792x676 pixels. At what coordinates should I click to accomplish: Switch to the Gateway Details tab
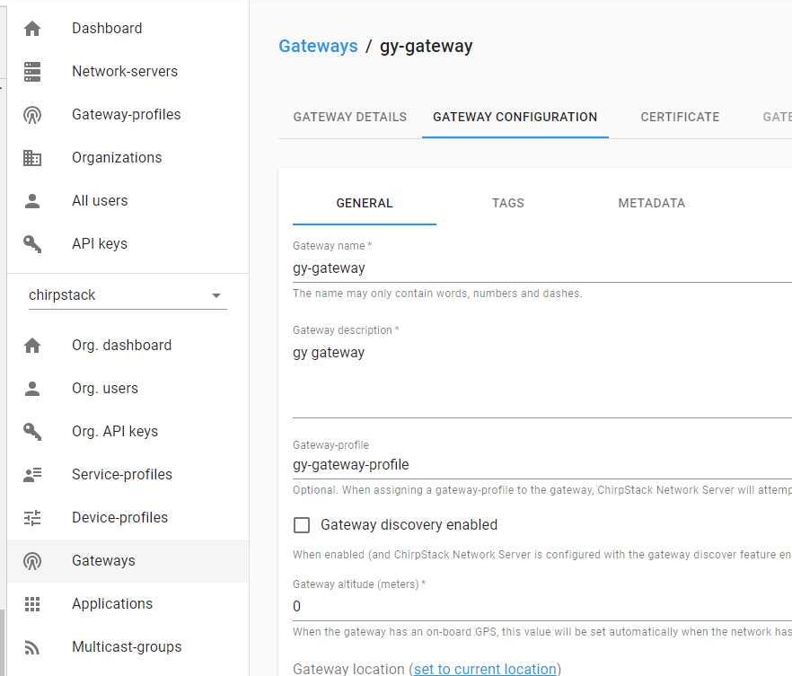click(x=350, y=117)
